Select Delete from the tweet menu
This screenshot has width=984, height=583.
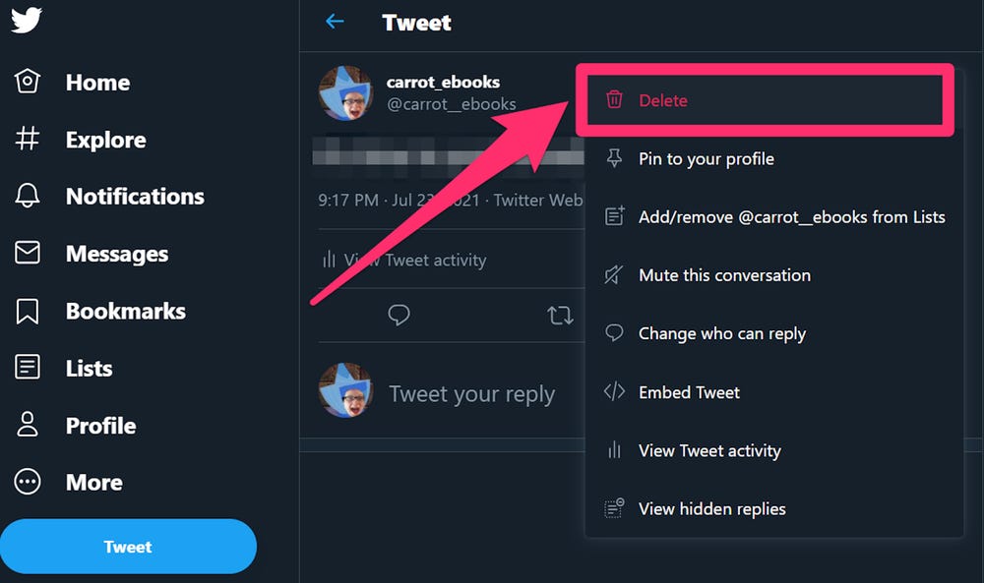pos(663,99)
